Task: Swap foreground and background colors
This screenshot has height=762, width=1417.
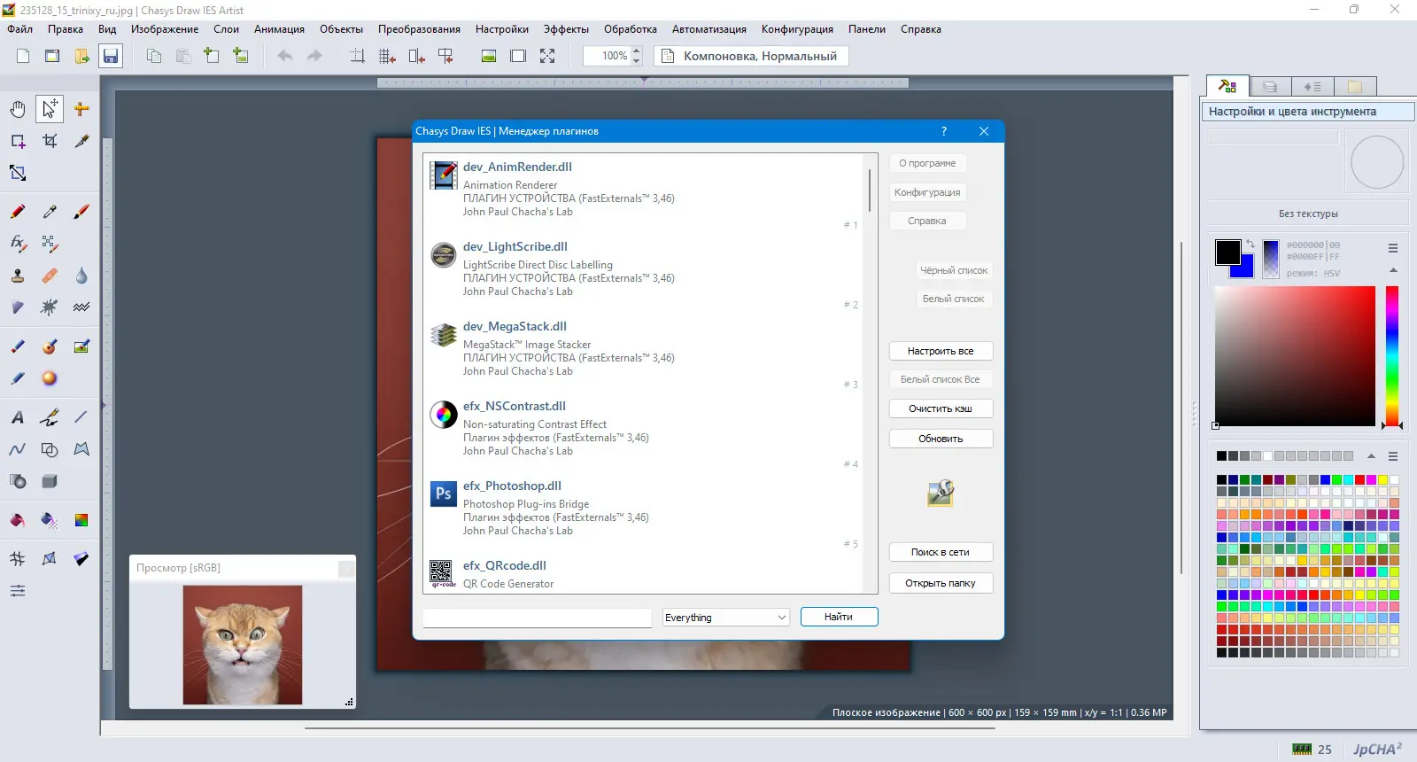Action: (1250, 244)
